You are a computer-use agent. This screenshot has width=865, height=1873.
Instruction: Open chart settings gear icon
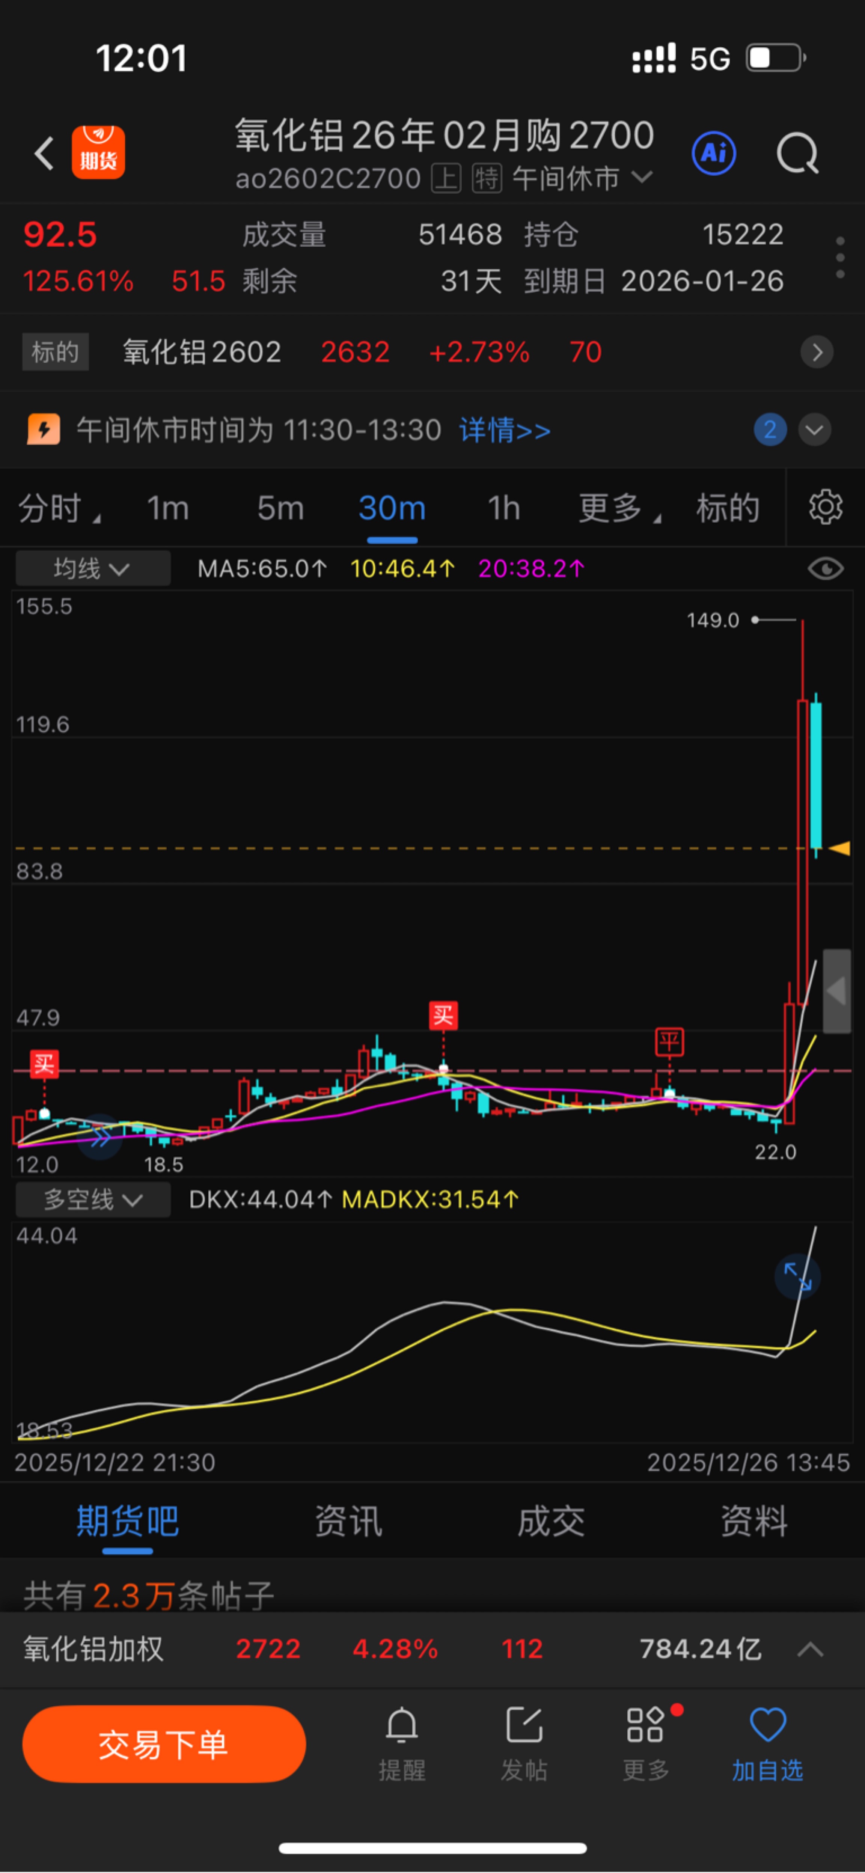click(825, 507)
